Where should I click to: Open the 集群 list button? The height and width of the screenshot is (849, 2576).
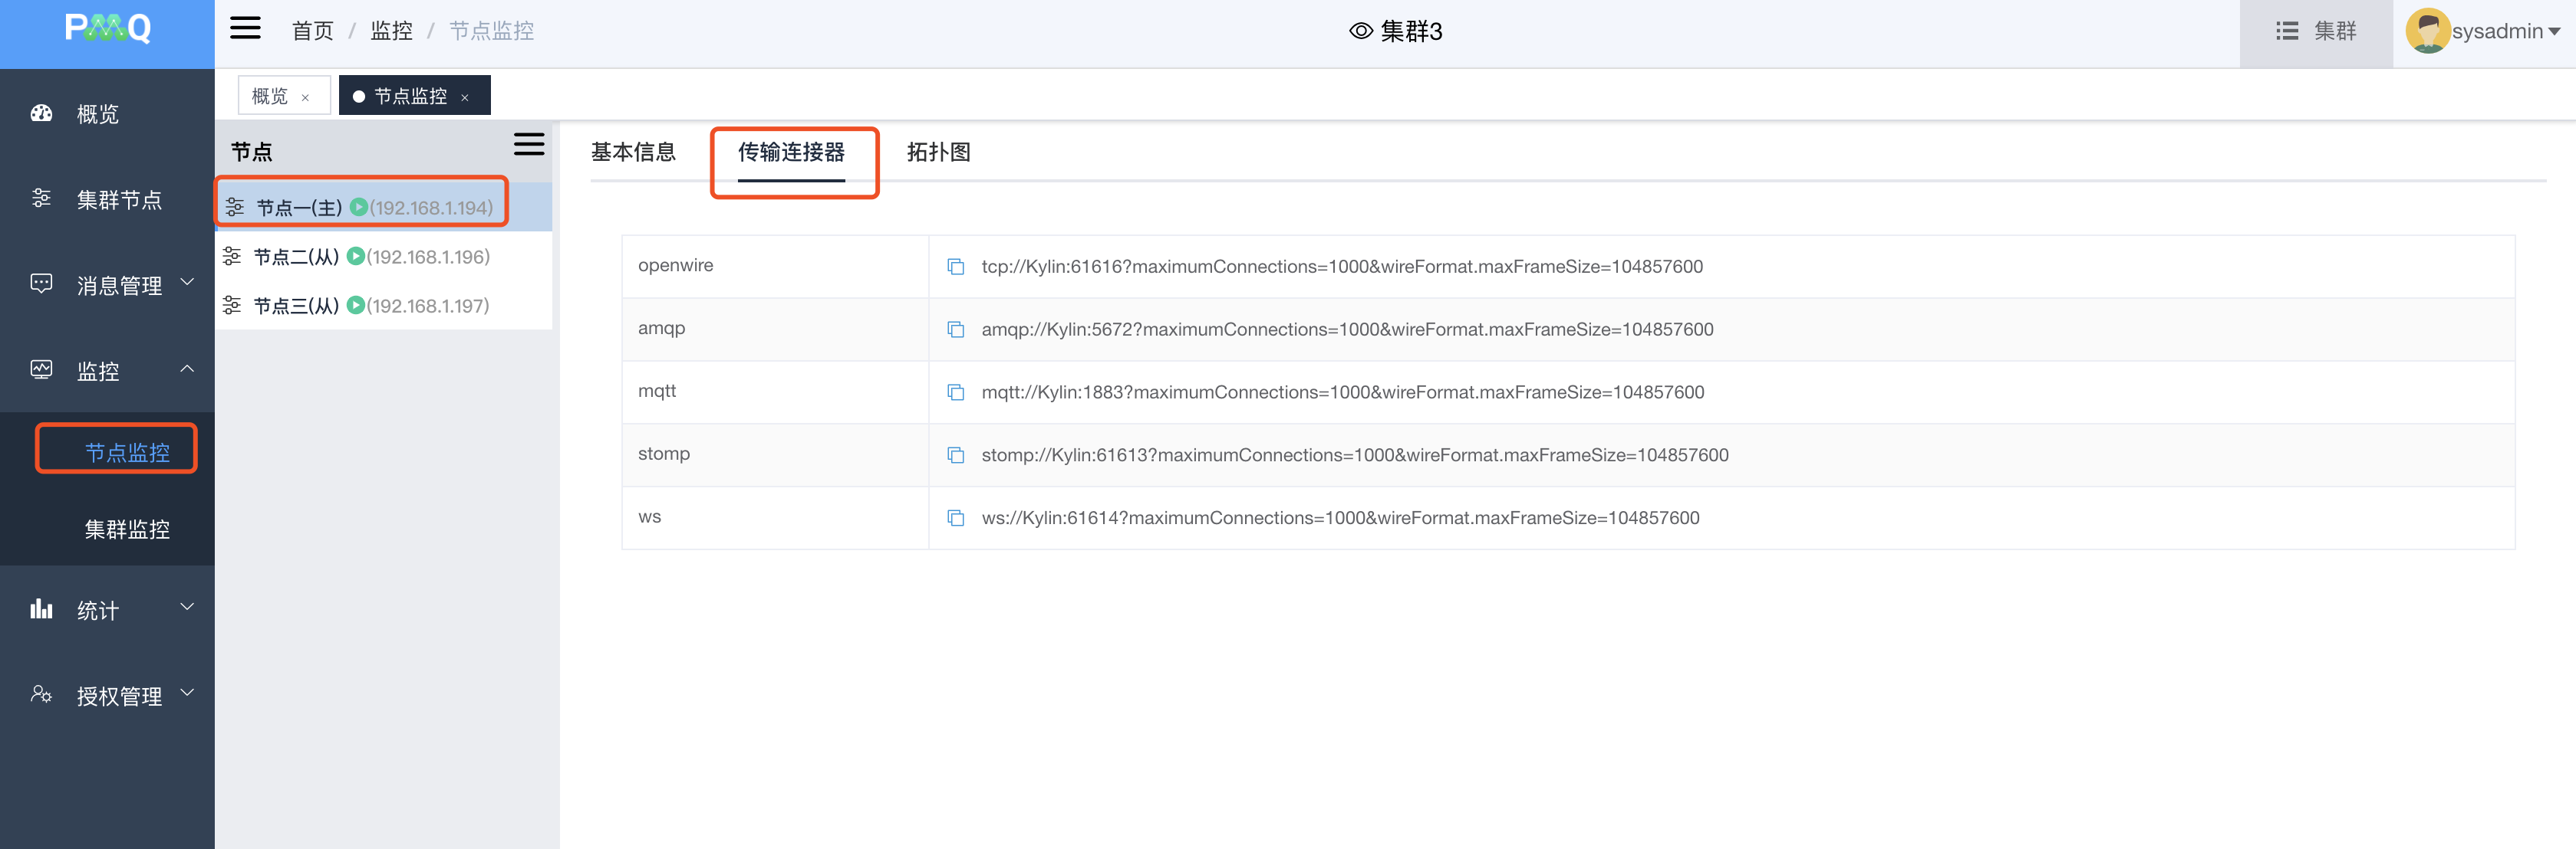[x=2316, y=31]
